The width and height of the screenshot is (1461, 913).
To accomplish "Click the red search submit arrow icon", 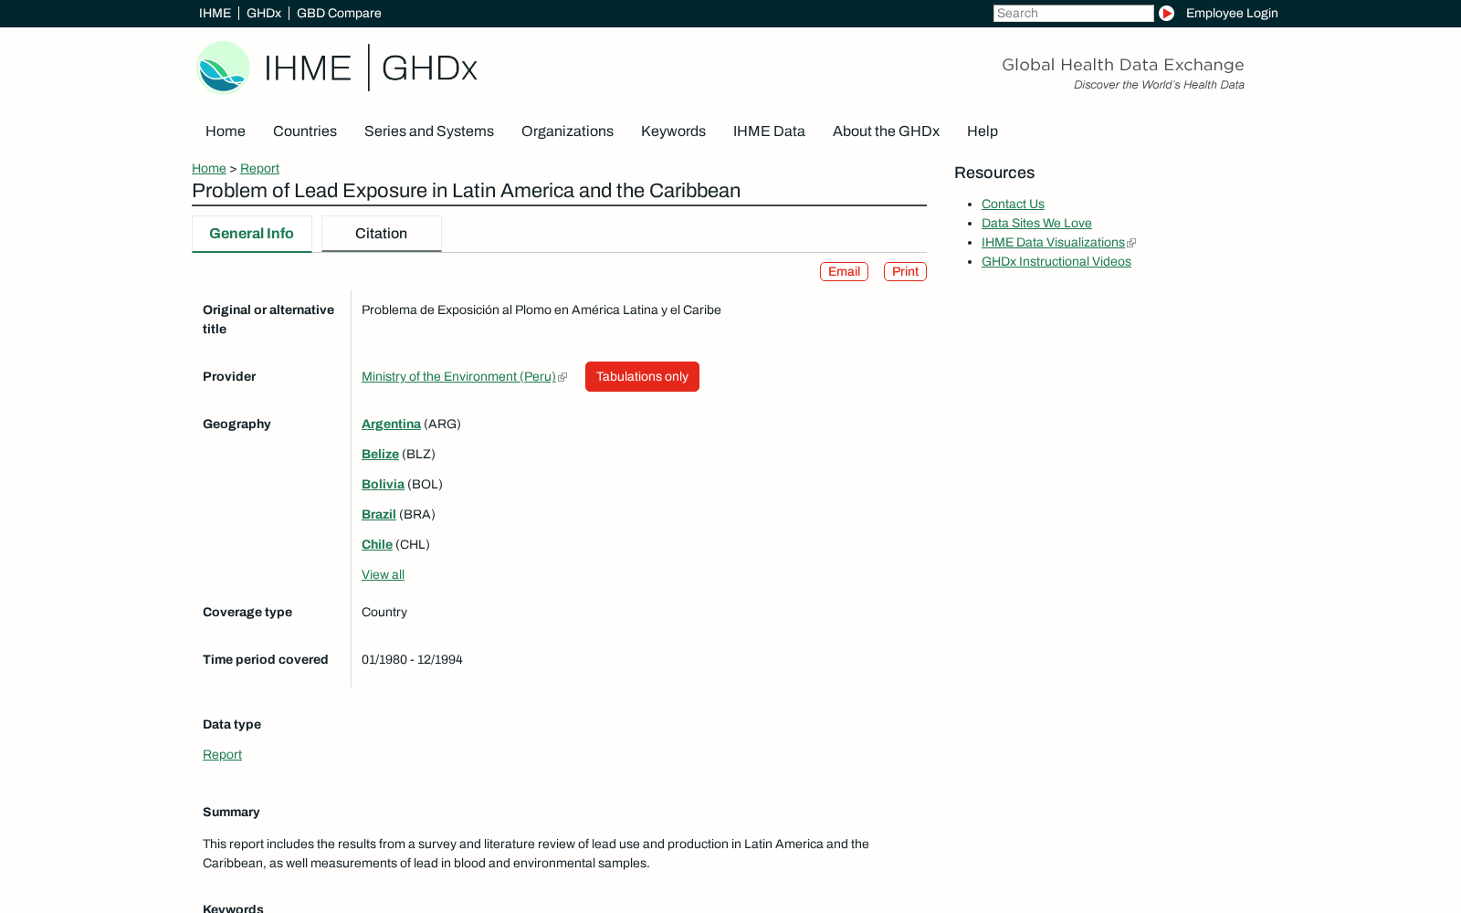I will click(x=1166, y=13).
